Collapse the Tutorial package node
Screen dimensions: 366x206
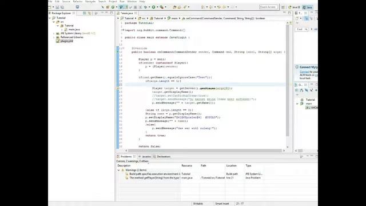click(58, 26)
